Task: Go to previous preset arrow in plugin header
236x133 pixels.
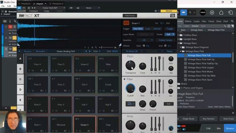Action: [x=32, y=8]
